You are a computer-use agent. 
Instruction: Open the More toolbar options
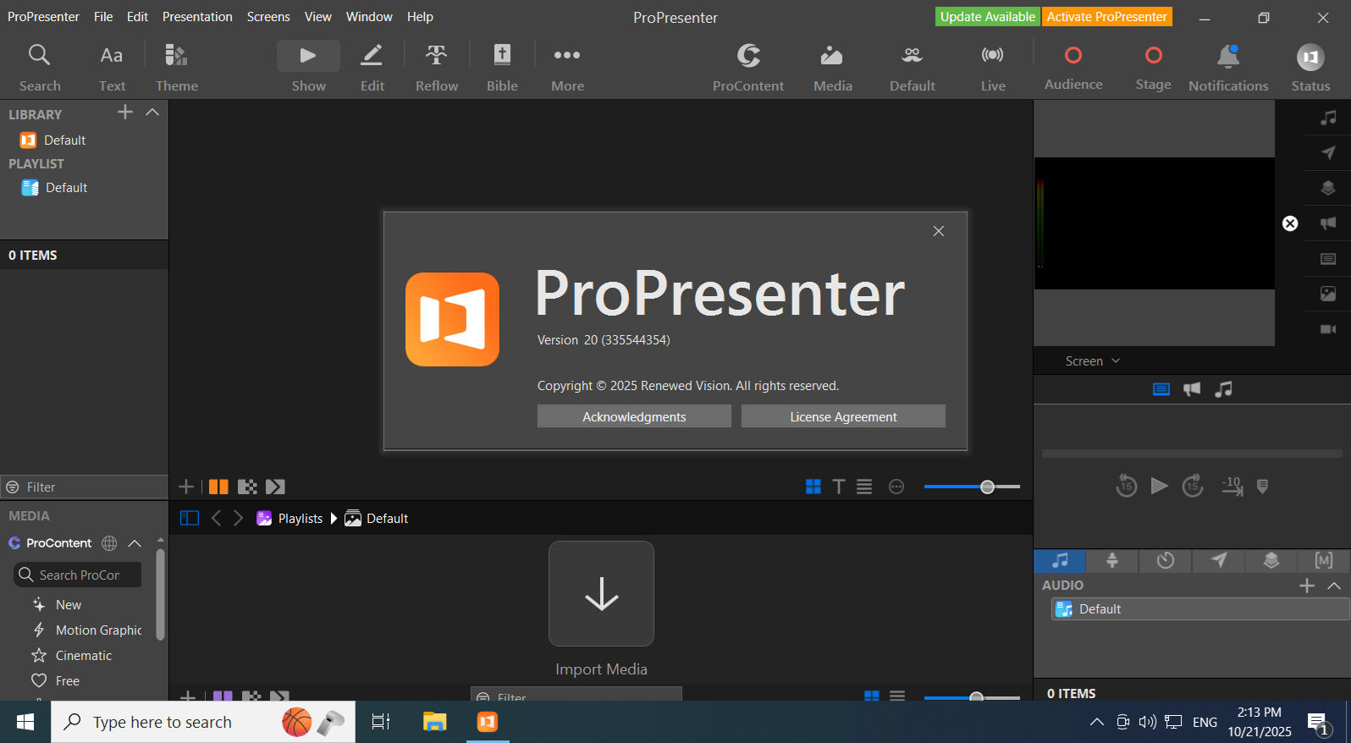coord(567,68)
